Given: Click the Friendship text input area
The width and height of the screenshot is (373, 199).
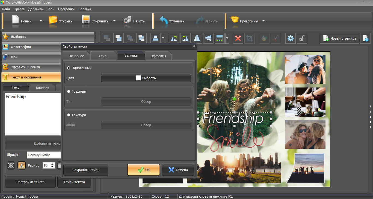Looking at the screenshot, I should [x=33, y=114].
